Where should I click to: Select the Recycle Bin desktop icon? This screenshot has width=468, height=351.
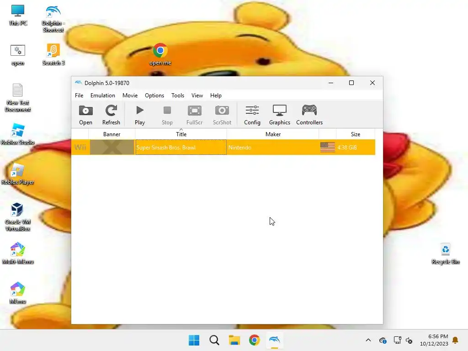[445, 254]
